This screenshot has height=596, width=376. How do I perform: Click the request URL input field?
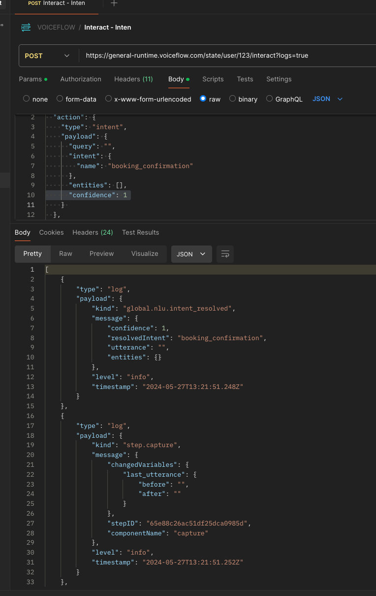point(226,56)
